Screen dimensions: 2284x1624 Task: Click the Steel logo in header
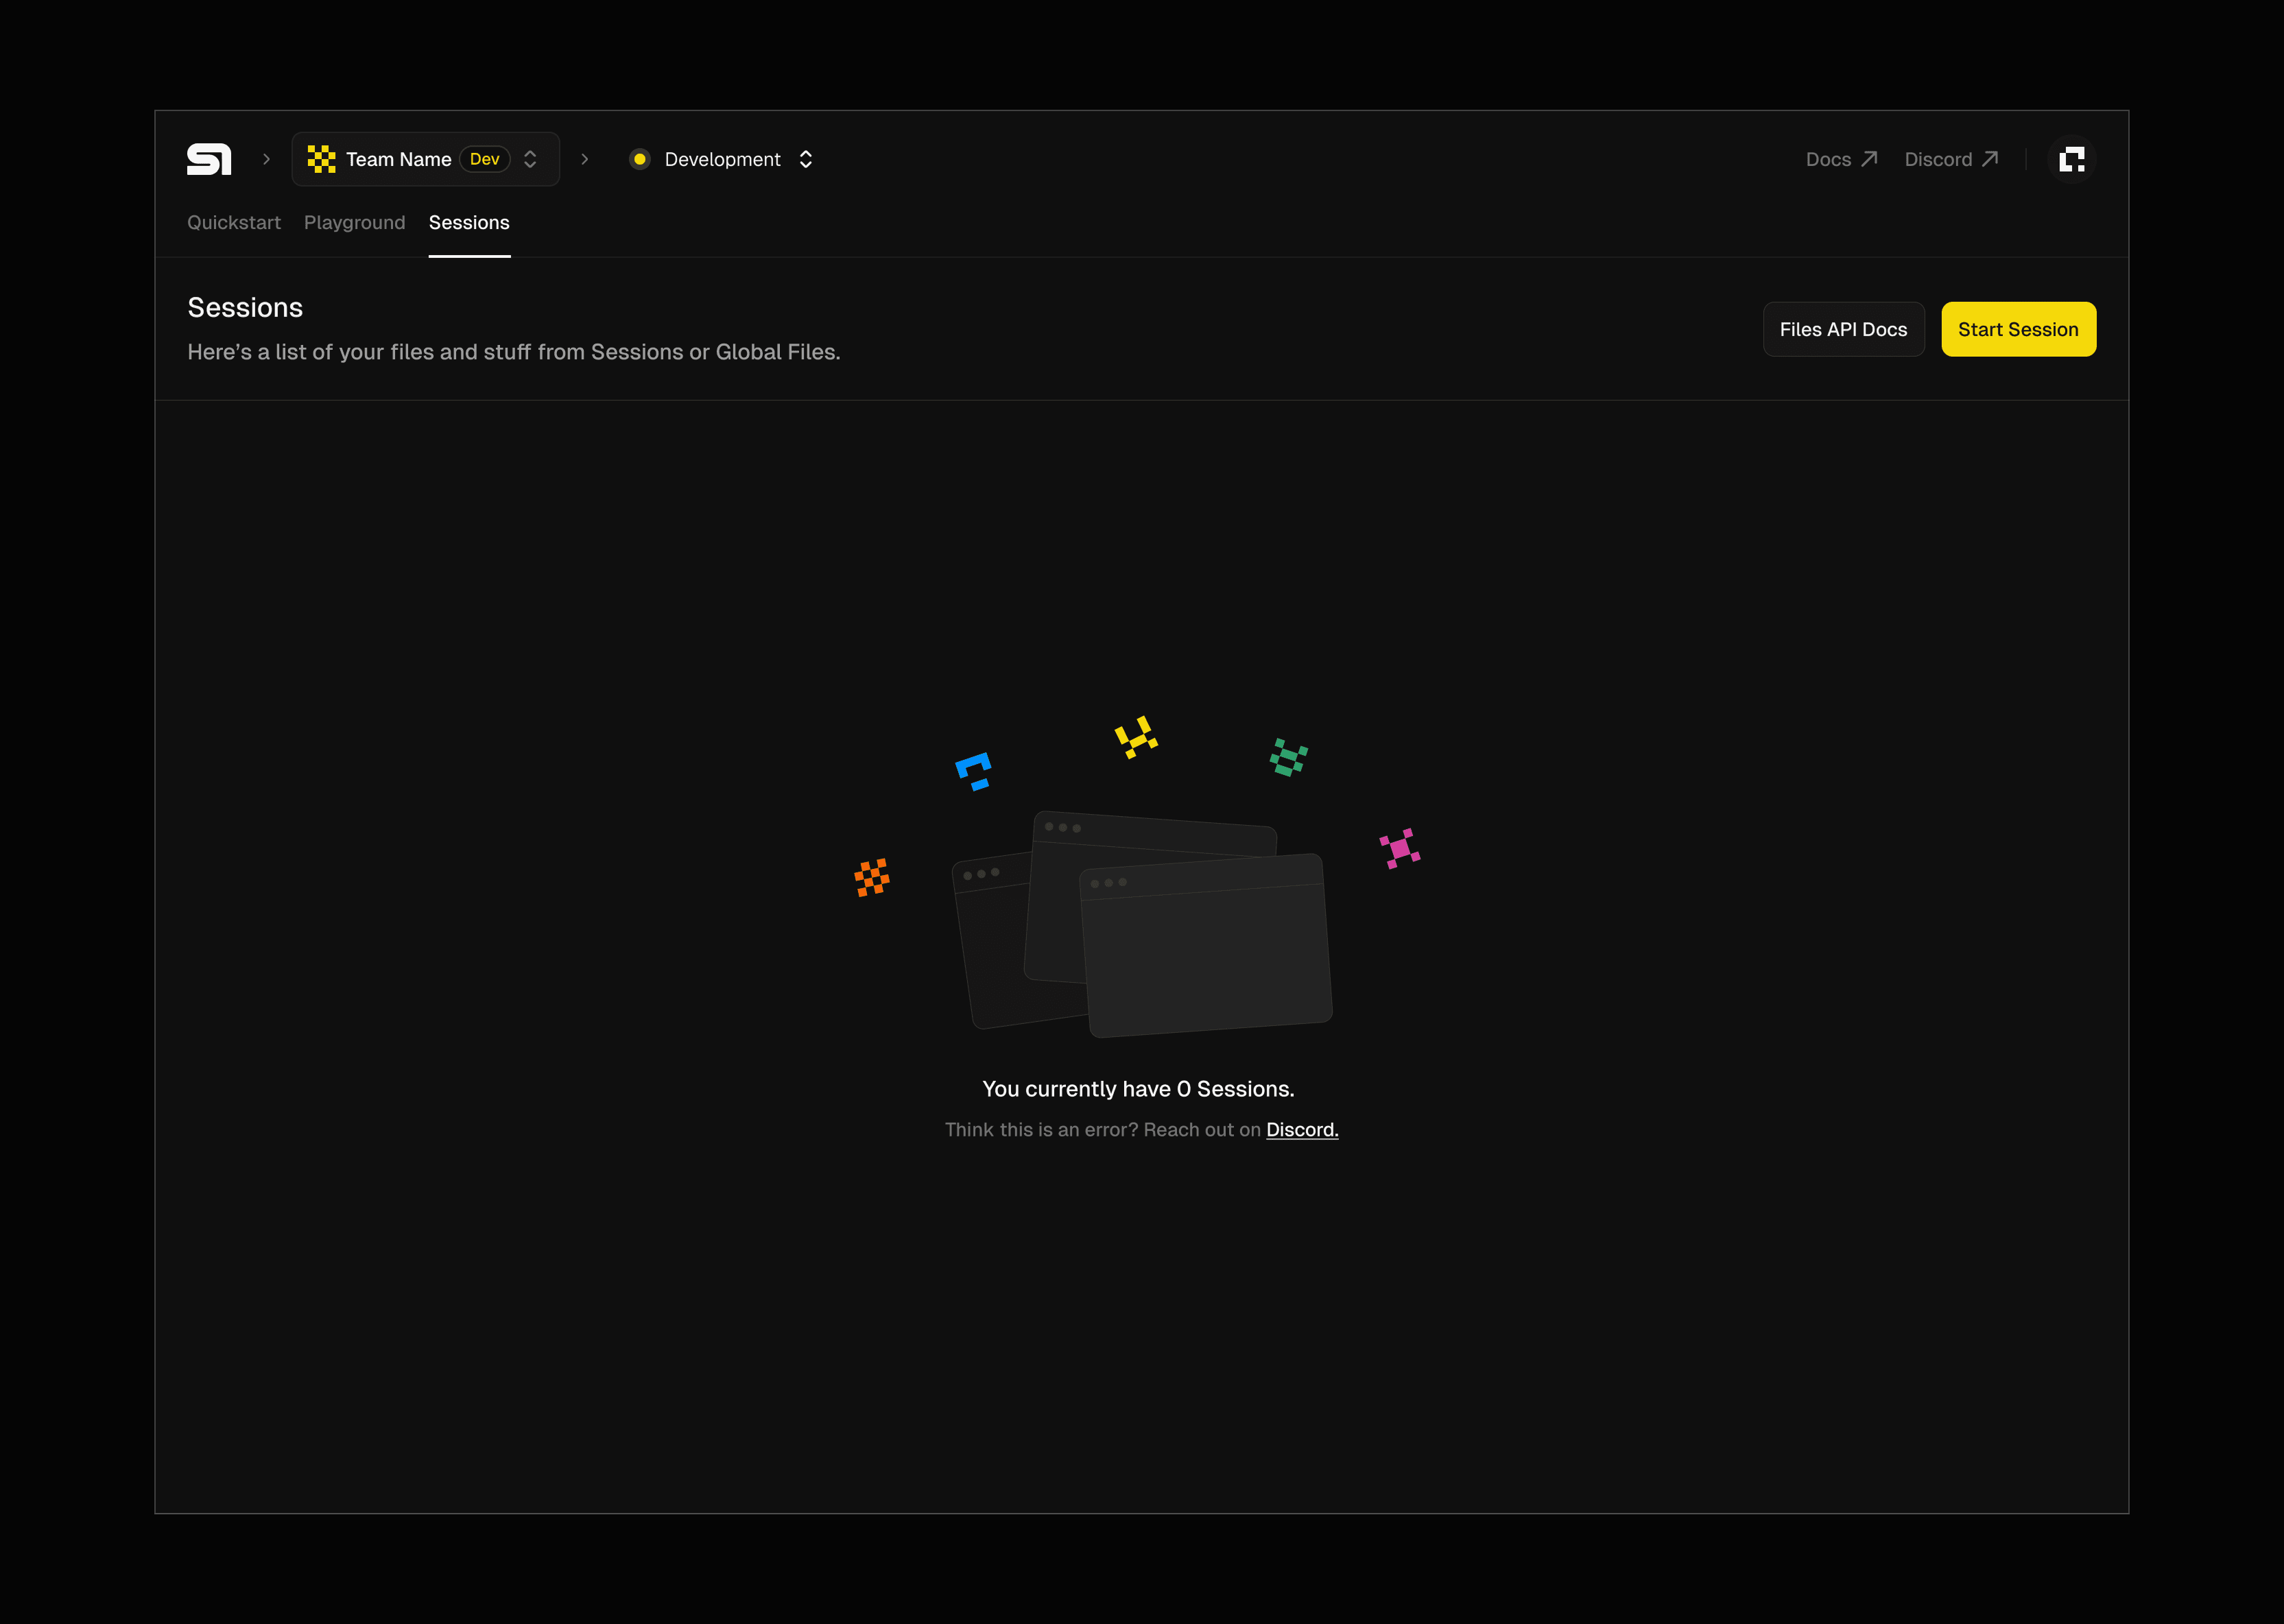pos(209,159)
